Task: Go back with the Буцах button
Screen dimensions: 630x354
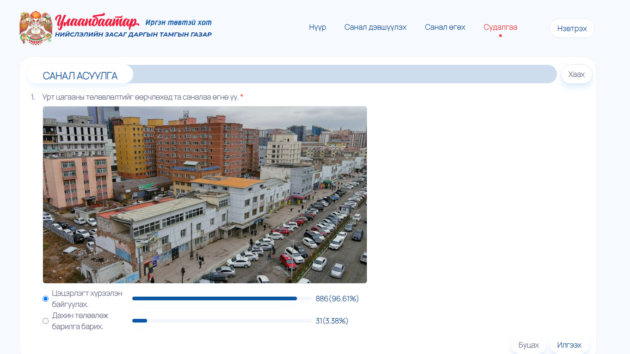Action: [528, 345]
